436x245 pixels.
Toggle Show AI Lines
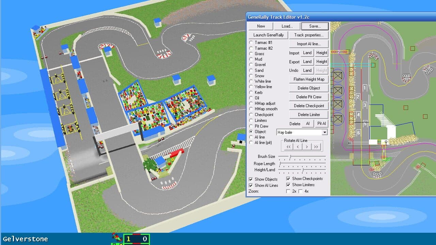tap(251, 185)
